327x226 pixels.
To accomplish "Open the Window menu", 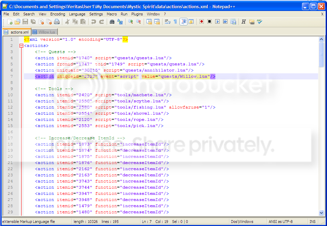I will click(x=153, y=14).
